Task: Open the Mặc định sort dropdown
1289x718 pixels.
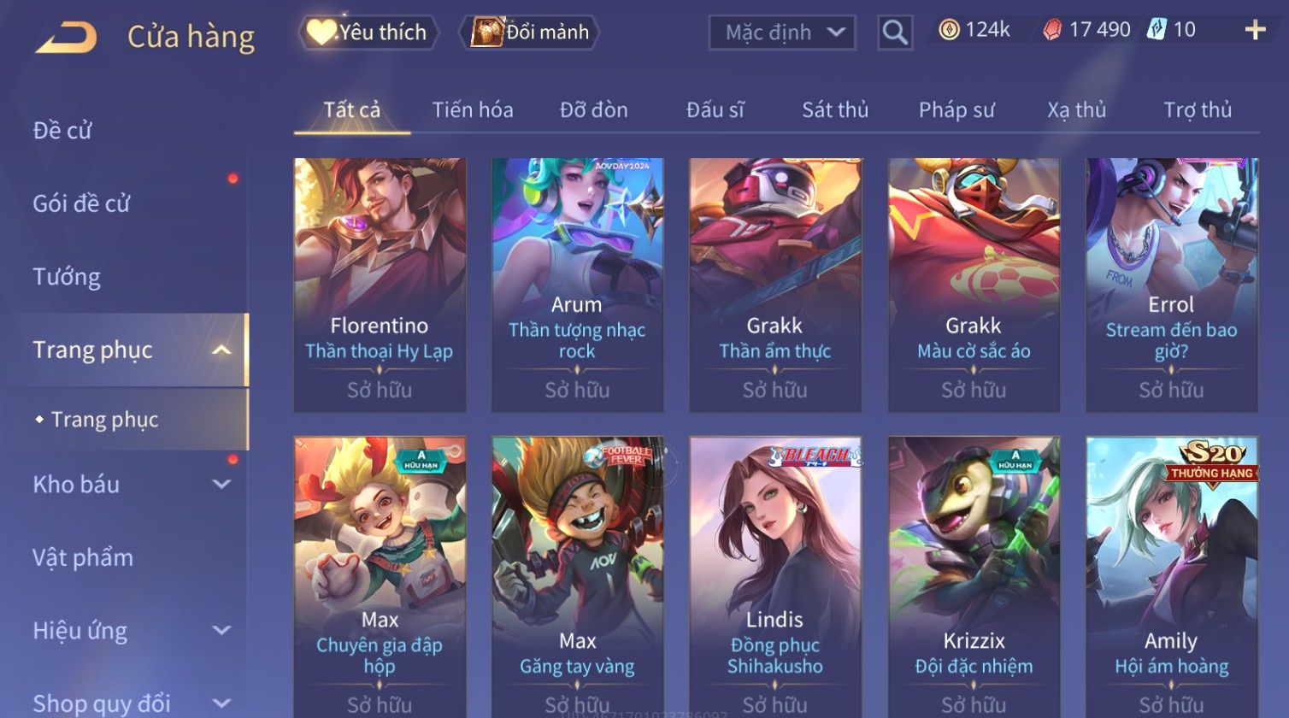Action: (x=782, y=32)
